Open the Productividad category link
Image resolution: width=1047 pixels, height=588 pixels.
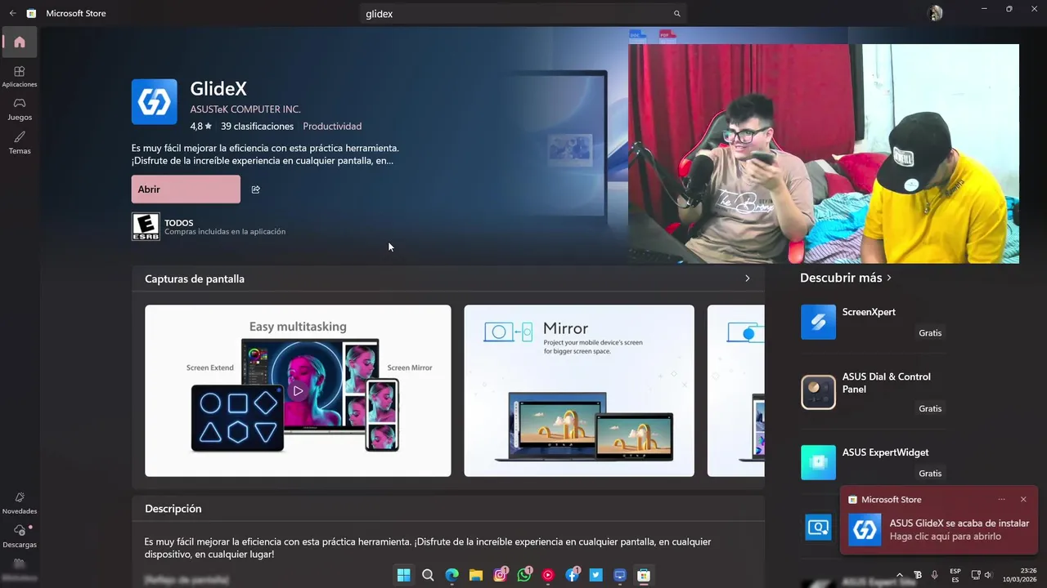click(x=332, y=127)
